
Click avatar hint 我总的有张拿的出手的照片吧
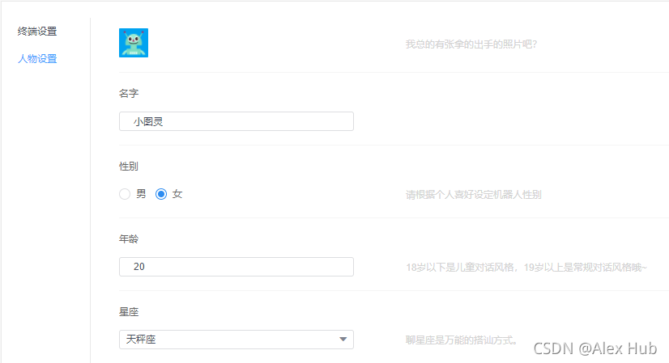[x=471, y=44]
